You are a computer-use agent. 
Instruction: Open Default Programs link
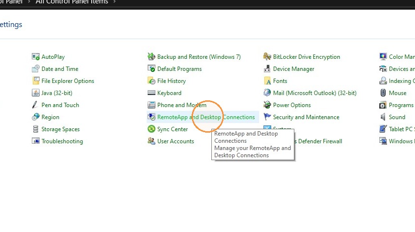180,69
